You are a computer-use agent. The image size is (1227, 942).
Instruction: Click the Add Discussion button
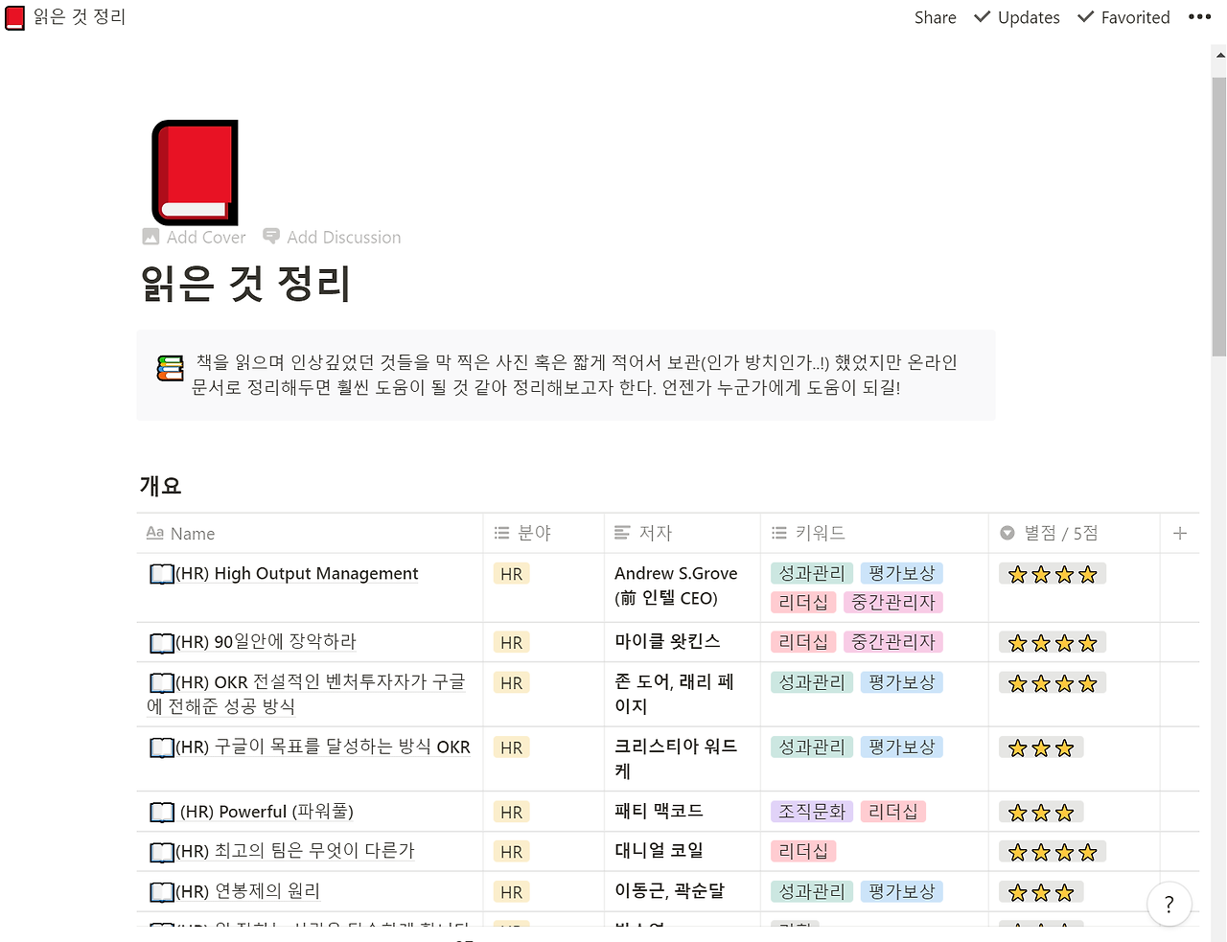(x=332, y=237)
